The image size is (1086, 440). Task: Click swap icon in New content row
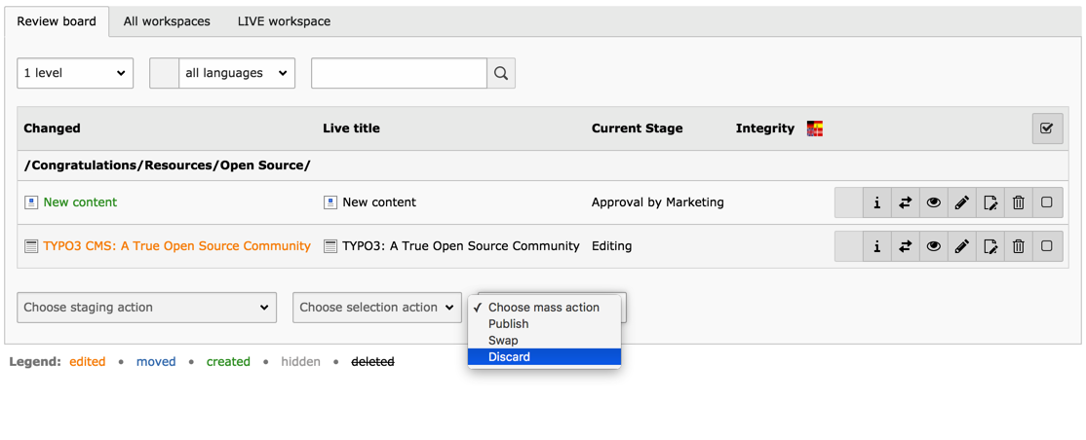click(x=905, y=202)
